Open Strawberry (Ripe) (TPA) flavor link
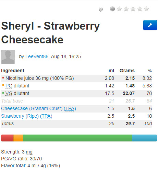Image resolution: width=158 pixels, height=170 pixels. 27,116
